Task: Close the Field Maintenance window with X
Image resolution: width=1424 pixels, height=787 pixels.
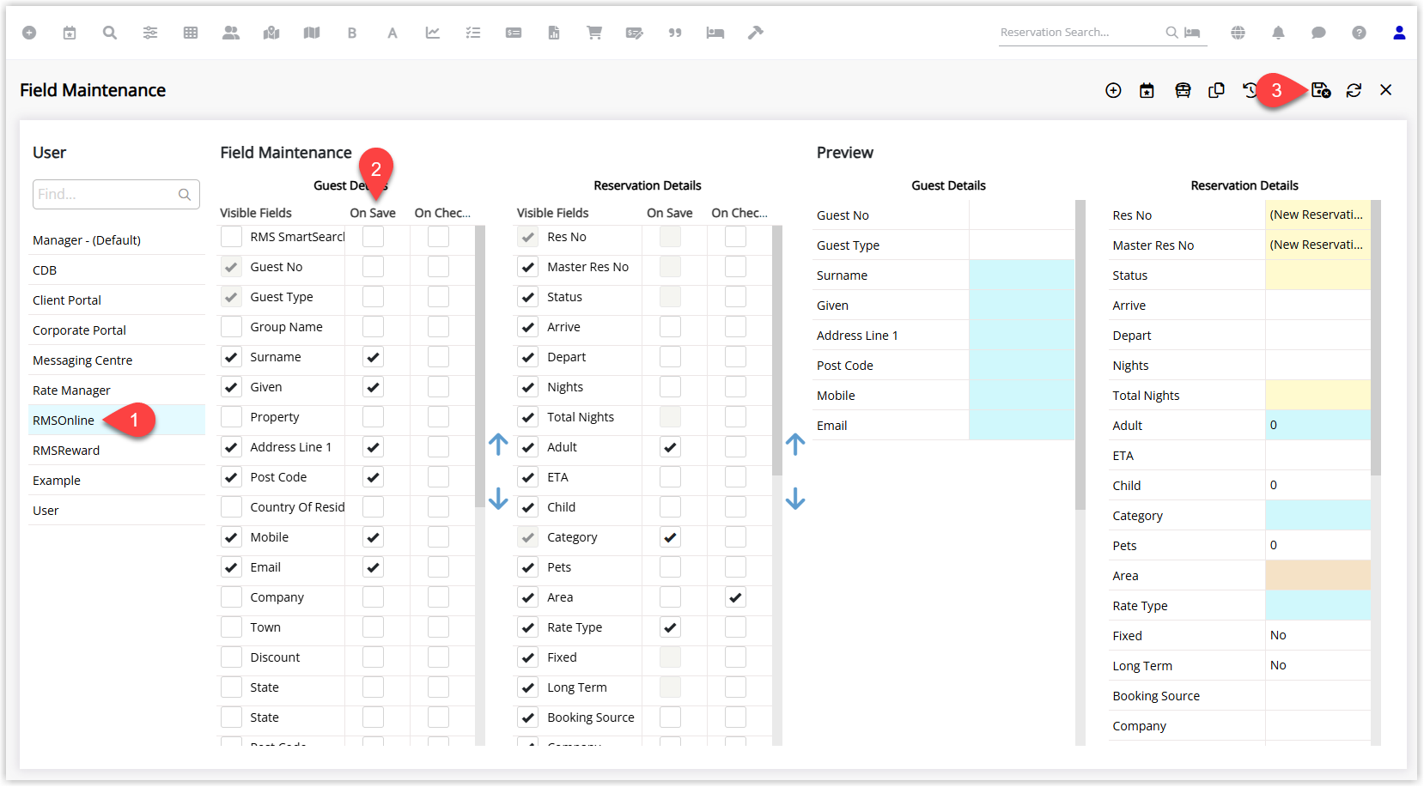Action: (x=1385, y=90)
